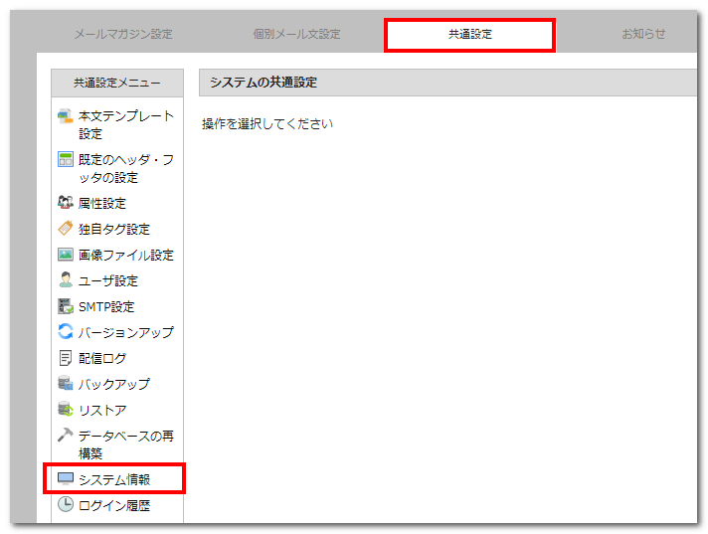Click the ユーザ設定 user icon

point(65,279)
